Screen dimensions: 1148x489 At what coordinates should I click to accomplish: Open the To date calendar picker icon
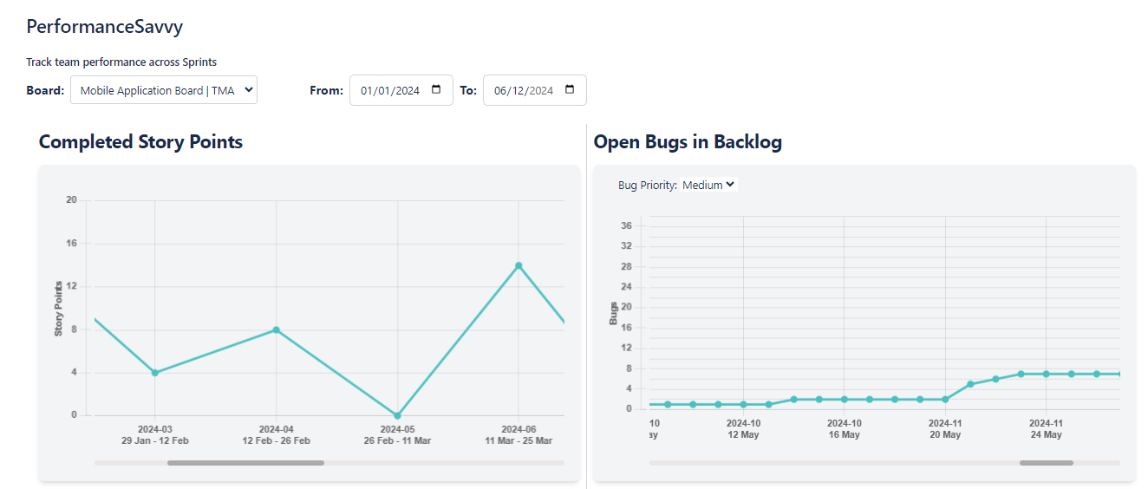coord(570,90)
